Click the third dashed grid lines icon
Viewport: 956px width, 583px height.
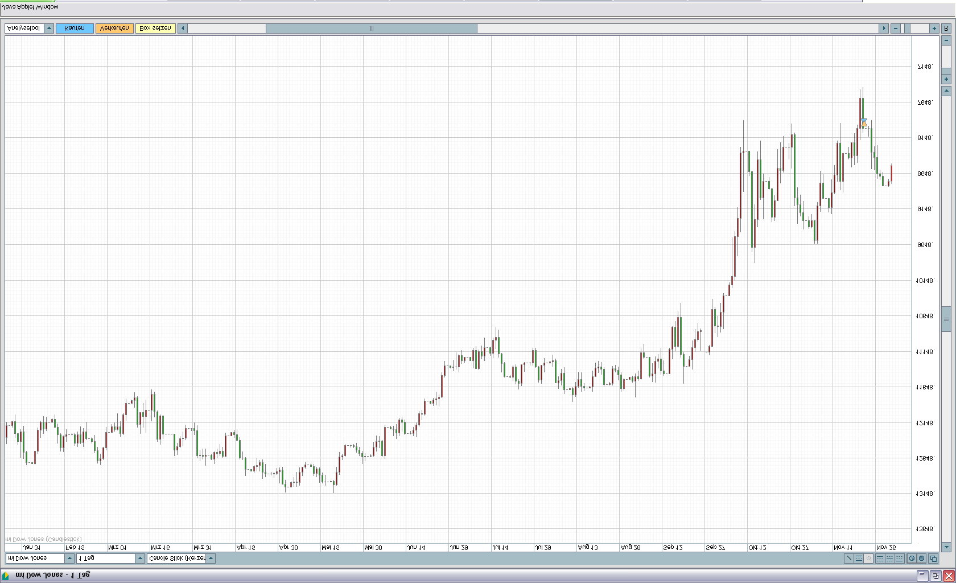(899, 559)
